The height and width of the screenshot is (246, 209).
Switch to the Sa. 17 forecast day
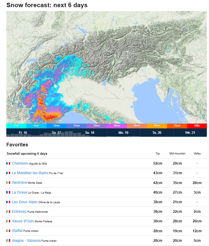click(56, 133)
